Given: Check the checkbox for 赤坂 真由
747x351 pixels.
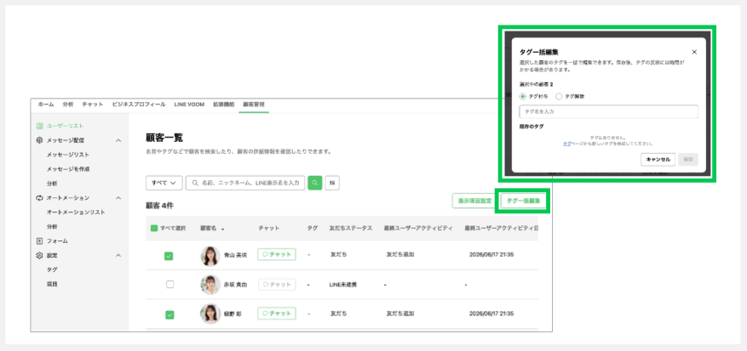Looking at the screenshot, I should point(170,285).
